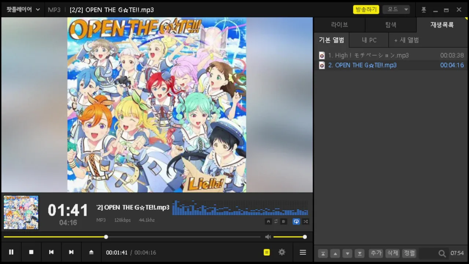Toggle the A-B repeat loop icon
This screenshot has height=264, width=469.
tap(276, 221)
